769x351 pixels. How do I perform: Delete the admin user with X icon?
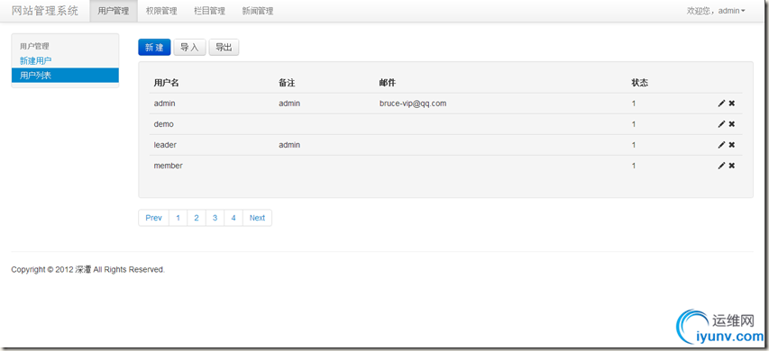pyautogui.click(x=731, y=103)
